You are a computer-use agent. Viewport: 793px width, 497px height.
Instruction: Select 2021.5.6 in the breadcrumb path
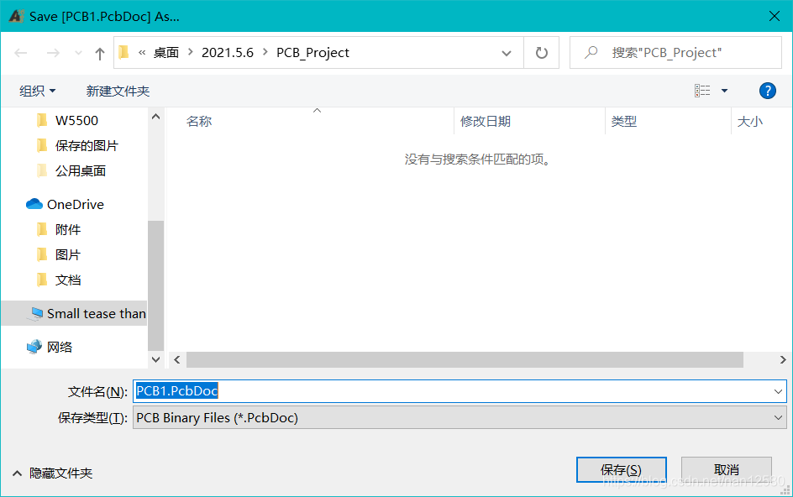(226, 52)
